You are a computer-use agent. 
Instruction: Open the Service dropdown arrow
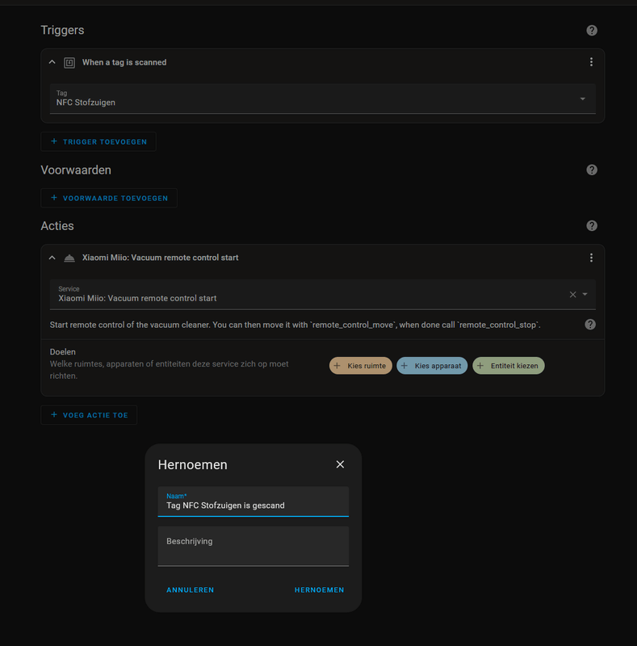(x=585, y=294)
